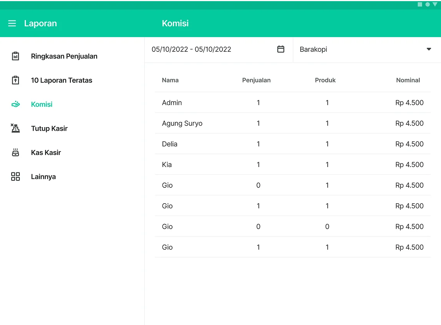
Task: Click the Kas Kasir cash drawer icon
Action: 15,153
